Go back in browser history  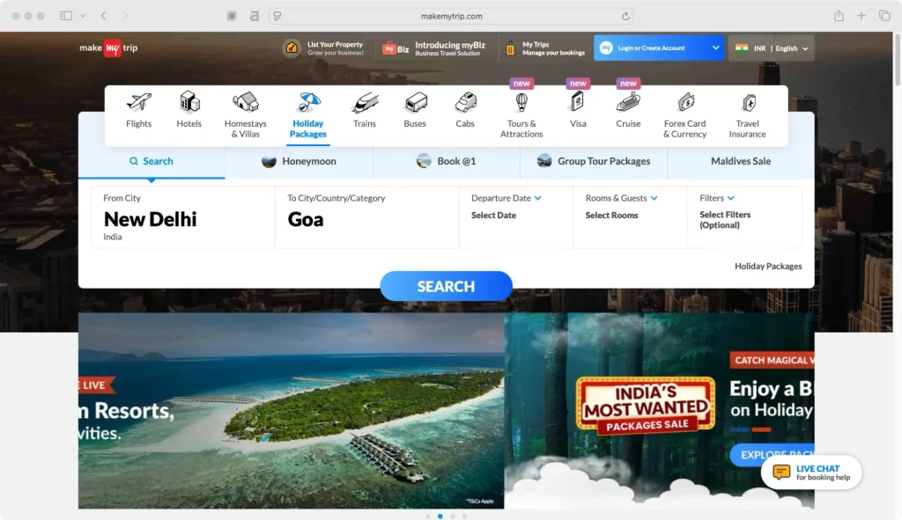[x=104, y=16]
